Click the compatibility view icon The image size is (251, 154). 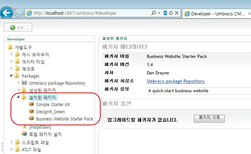pyautogui.click(x=165, y=13)
